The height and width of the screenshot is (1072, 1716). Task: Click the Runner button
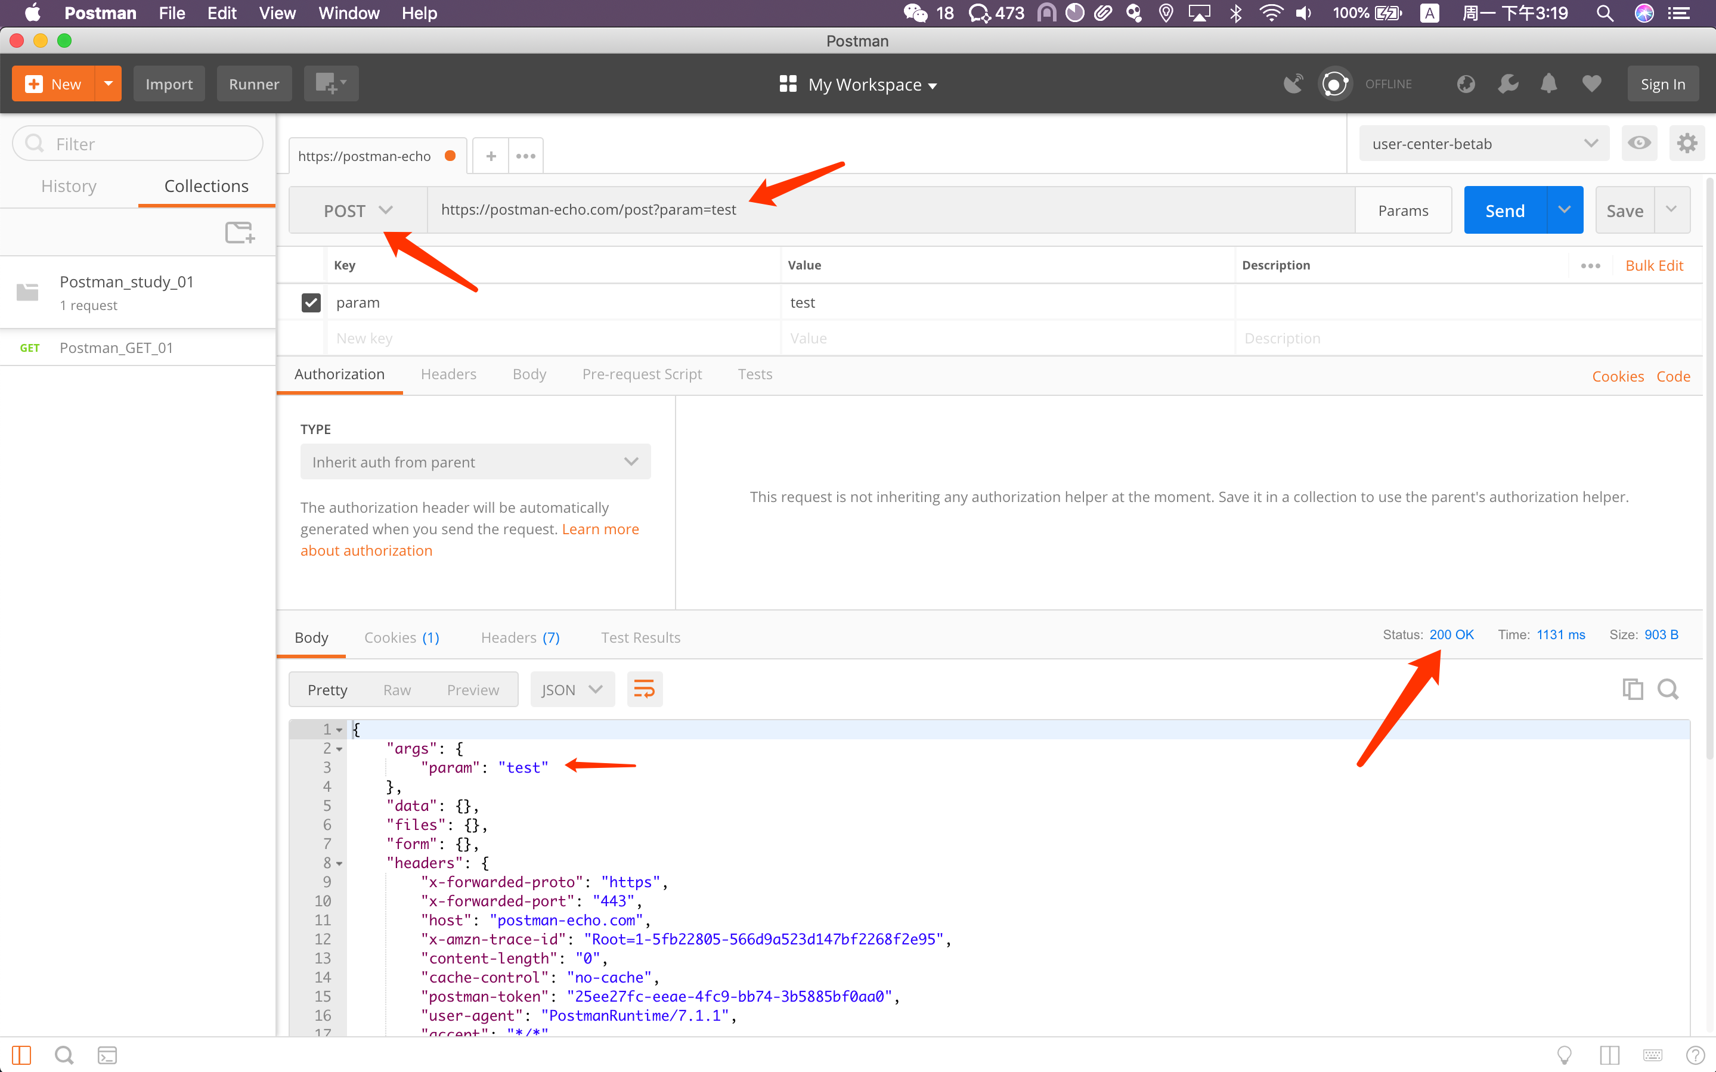[254, 83]
